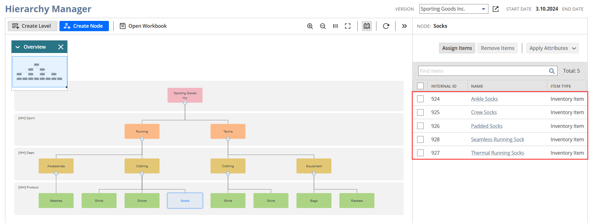Collapse the Equipment node children
The height and width of the screenshot is (223, 592).
coord(314,173)
